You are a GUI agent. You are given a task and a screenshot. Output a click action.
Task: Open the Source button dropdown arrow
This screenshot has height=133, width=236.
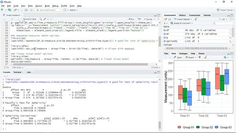coord(155,19)
